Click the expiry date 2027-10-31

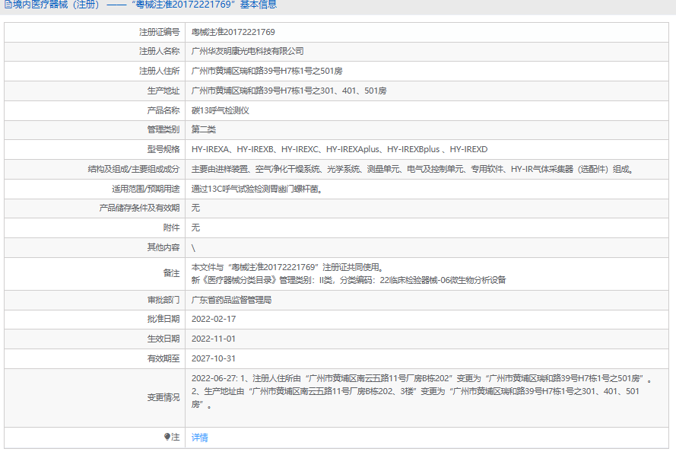pyautogui.click(x=214, y=358)
